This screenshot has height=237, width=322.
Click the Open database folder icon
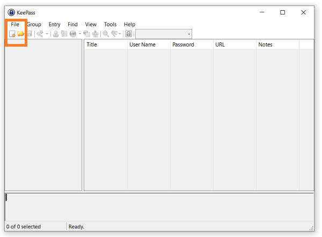20,34
